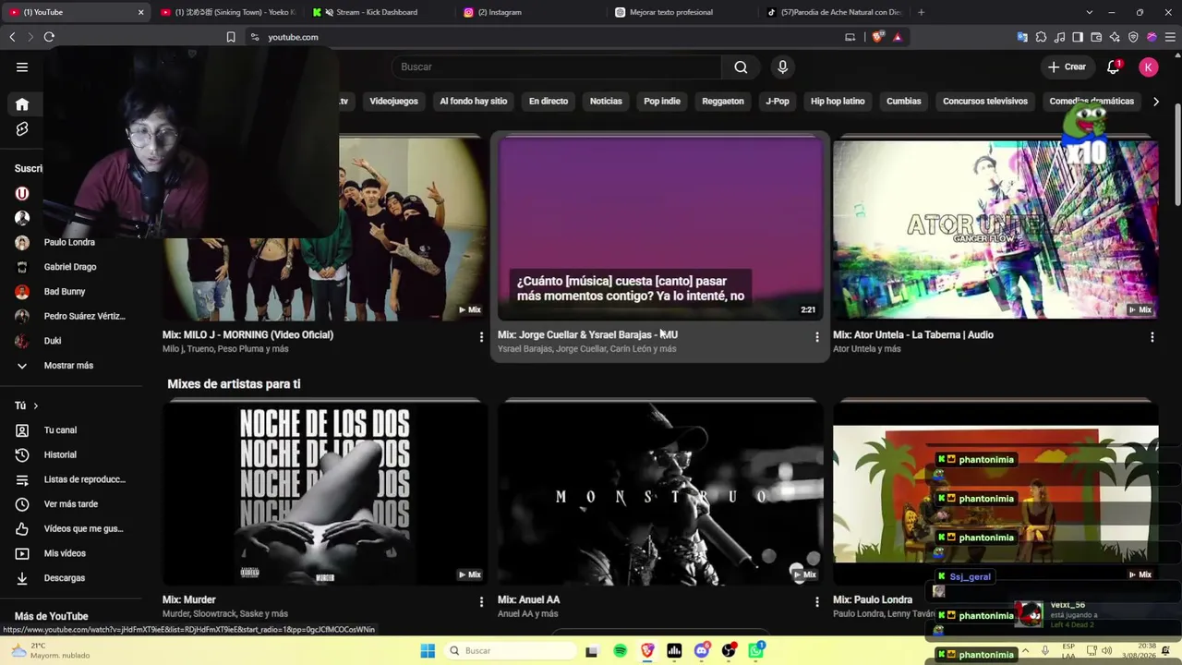This screenshot has width=1182, height=665.
Task: Click the Brave Rewards triangle icon
Action: coord(897,37)
